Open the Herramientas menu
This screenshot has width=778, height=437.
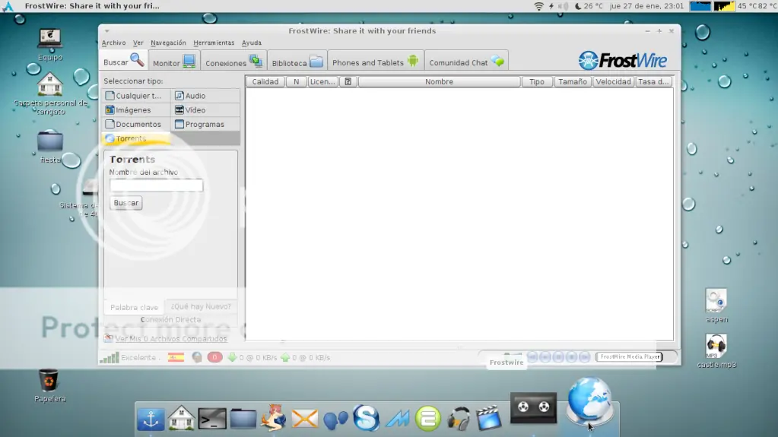pyautogui.click(x=214, y=43)
